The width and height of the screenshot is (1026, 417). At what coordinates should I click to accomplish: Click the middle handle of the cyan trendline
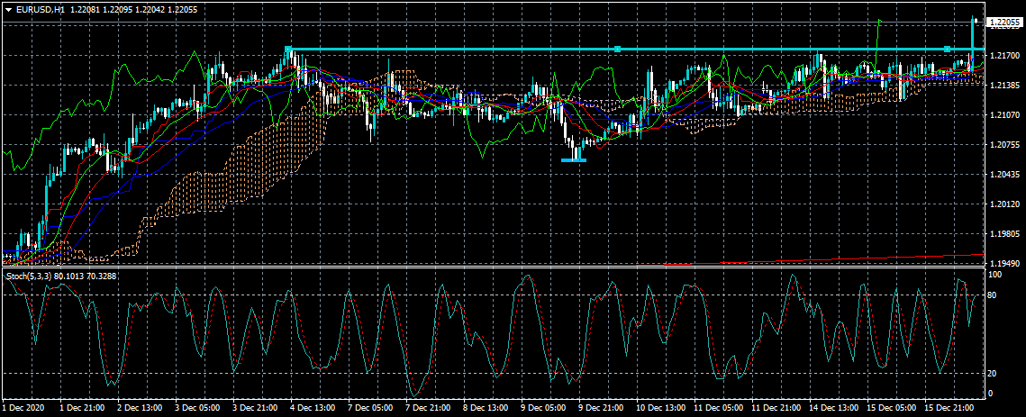click(x=617, y=49)
